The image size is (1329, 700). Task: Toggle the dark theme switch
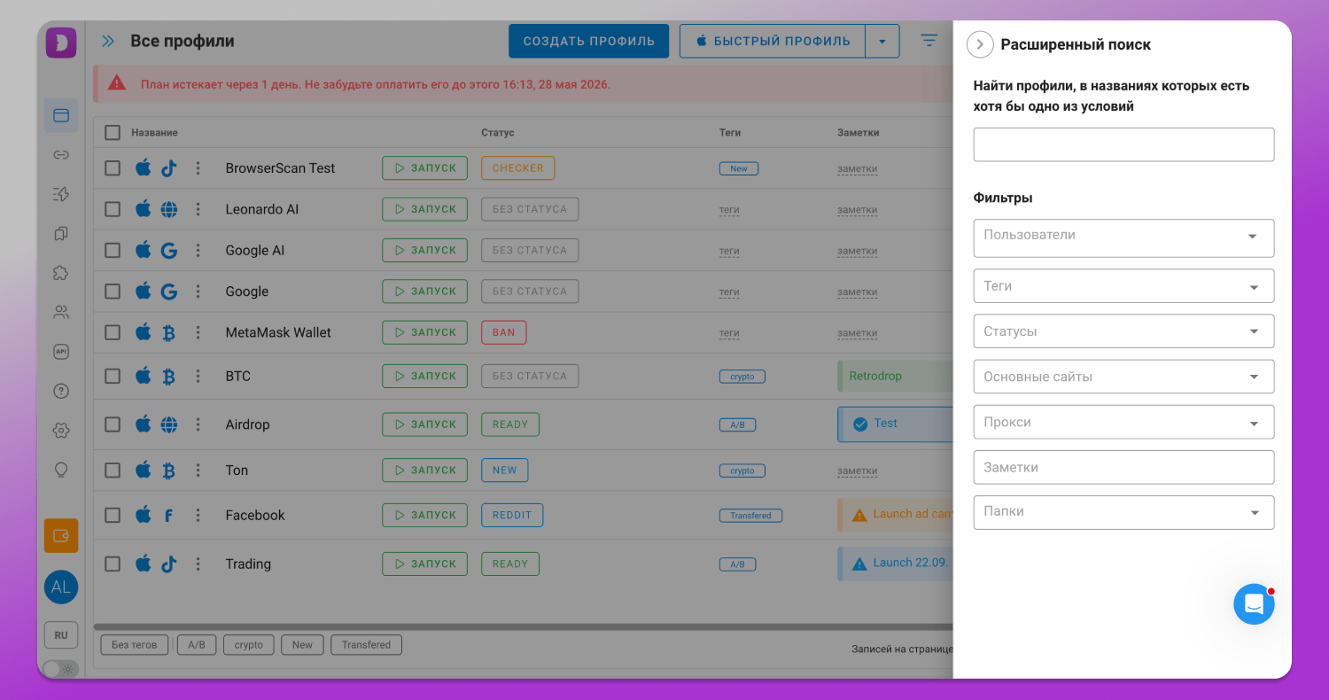pyautogui.click(x=61, y=669)
